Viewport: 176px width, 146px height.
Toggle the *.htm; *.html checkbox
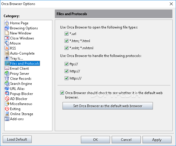[66, 41]
